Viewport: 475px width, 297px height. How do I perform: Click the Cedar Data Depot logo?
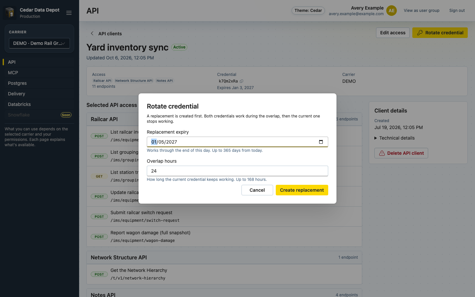tap(10, 13)
